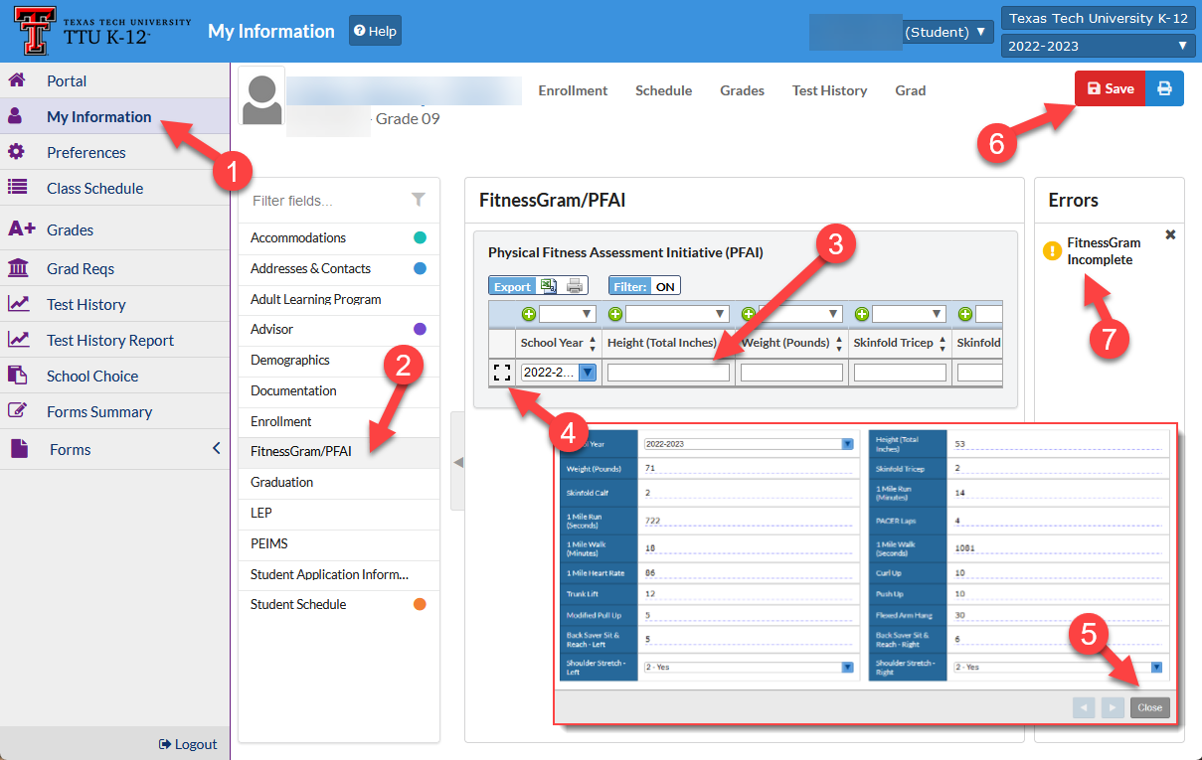Select FitnessGram/PFAI in the field list
This screenshot has width=1202, height=760.
339,452
